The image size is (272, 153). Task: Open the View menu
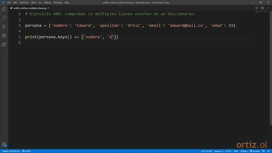click(34, 3)
